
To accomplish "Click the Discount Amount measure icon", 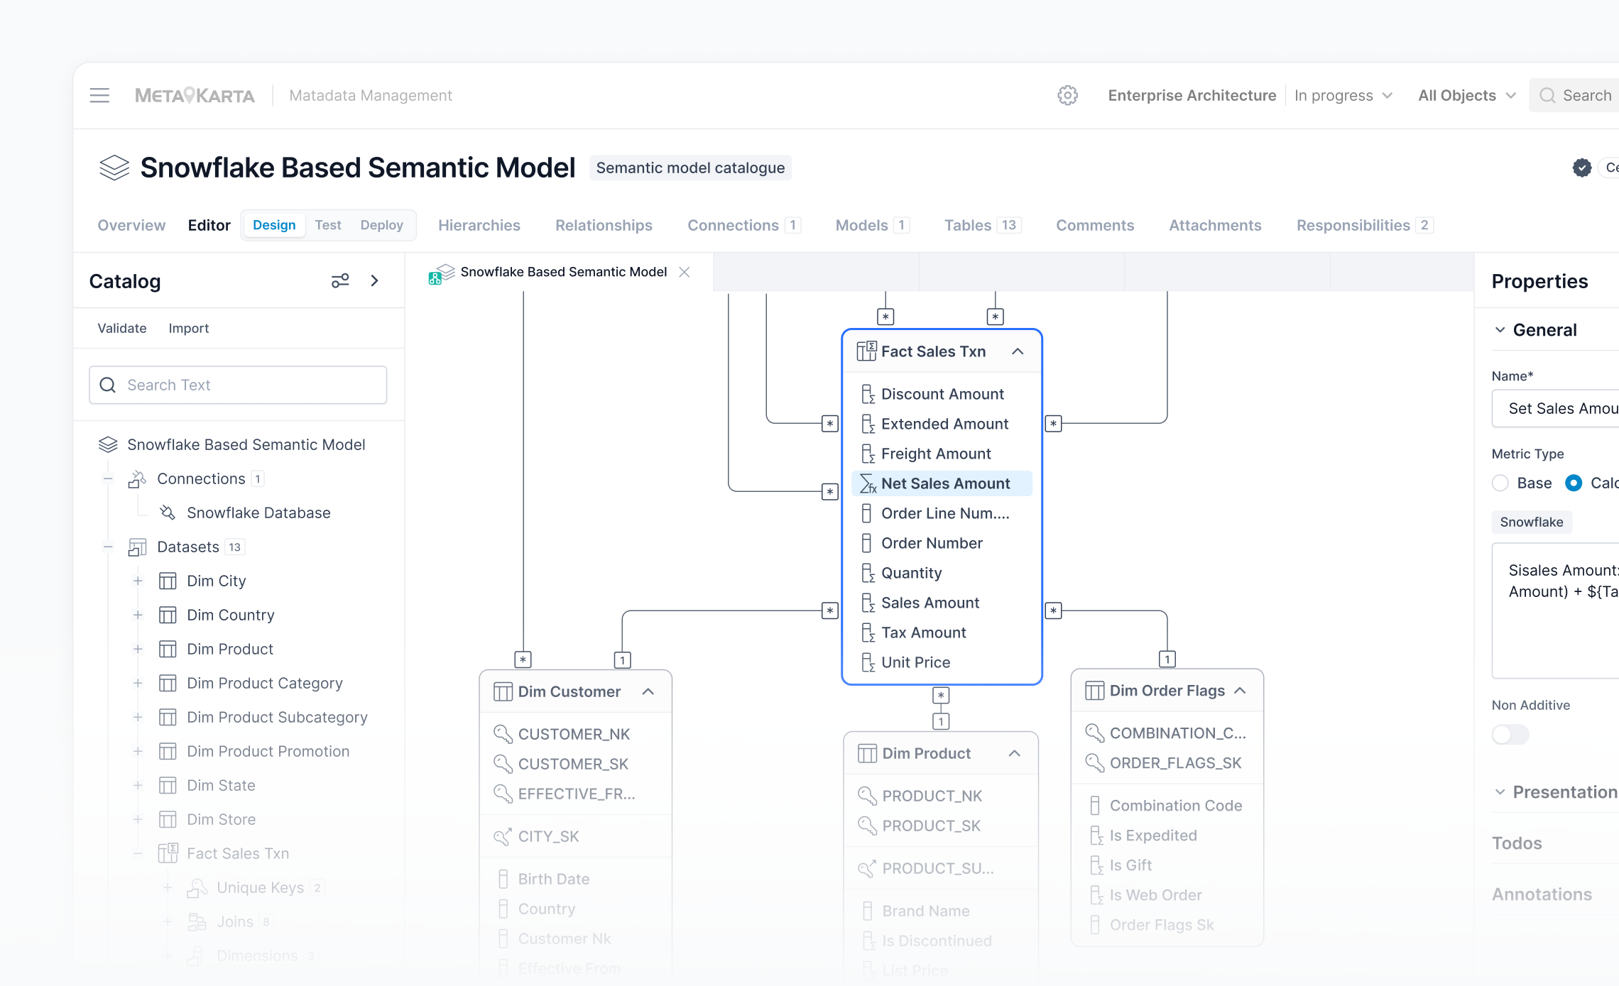I will 867,394.
